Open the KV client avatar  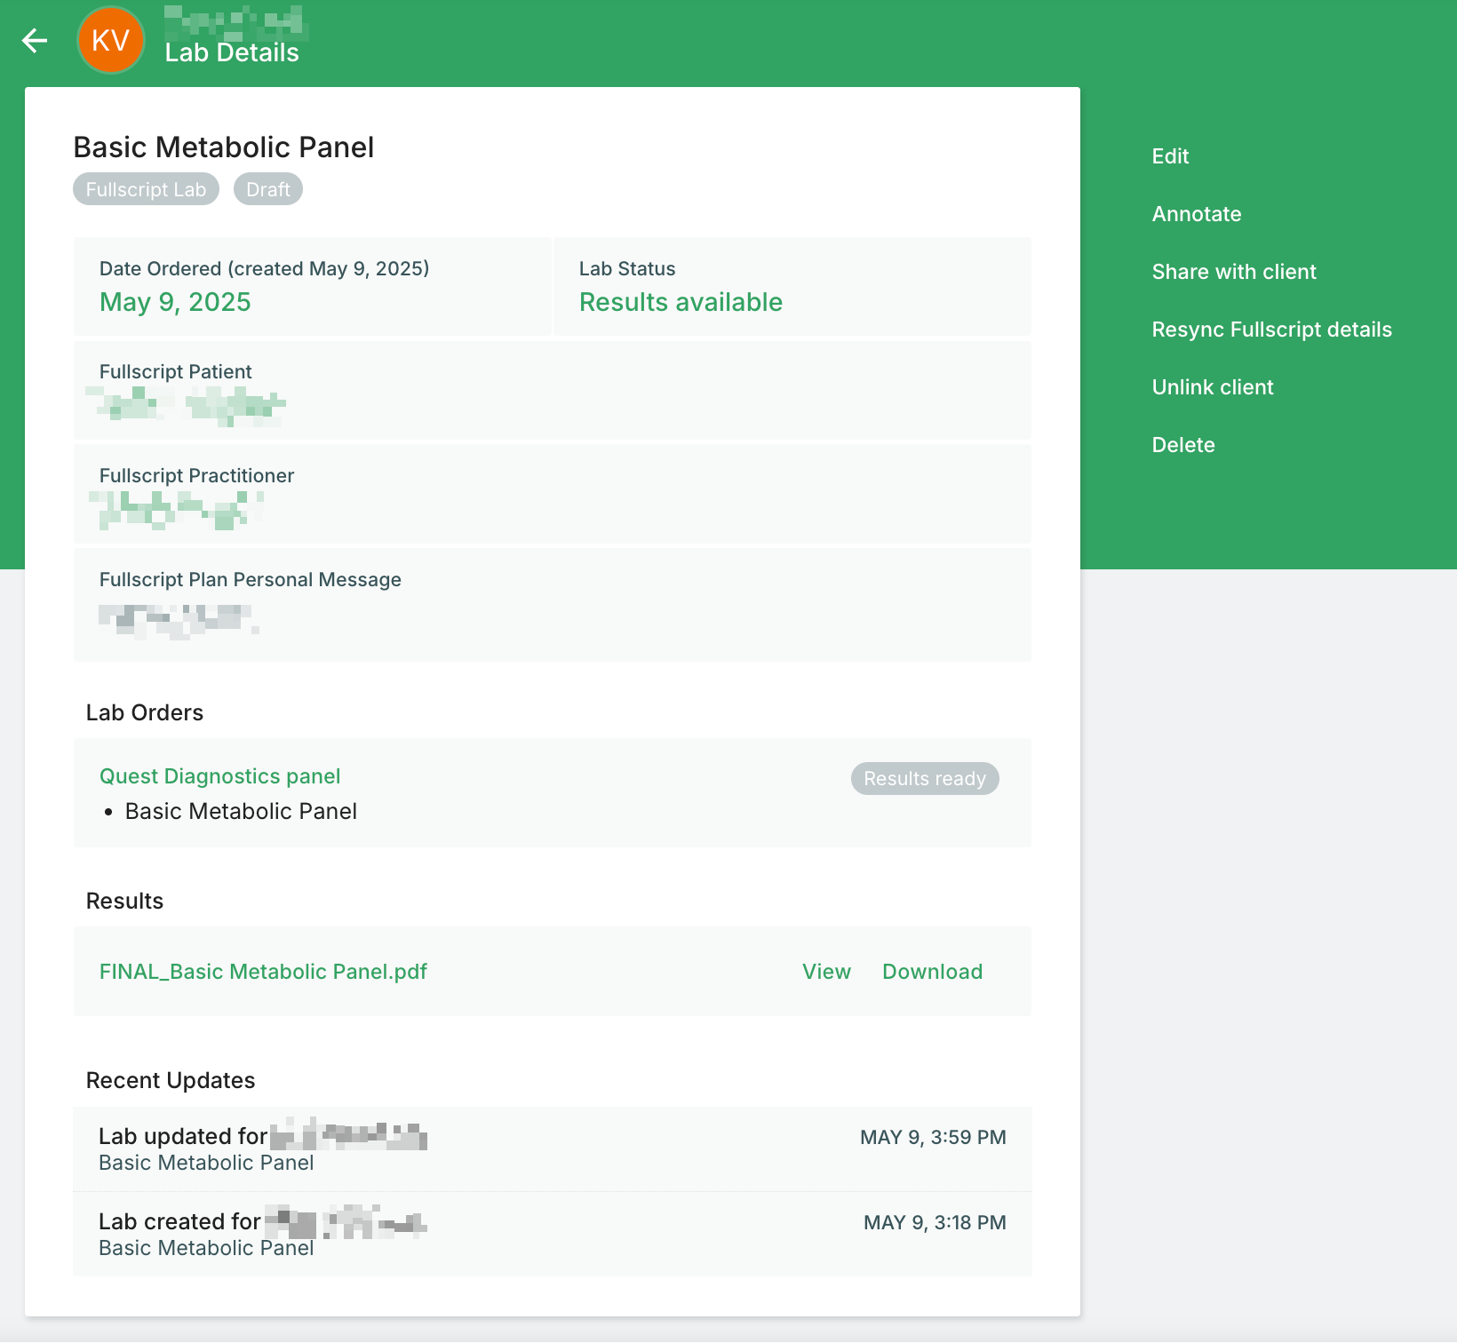click(x=110, y=39)
